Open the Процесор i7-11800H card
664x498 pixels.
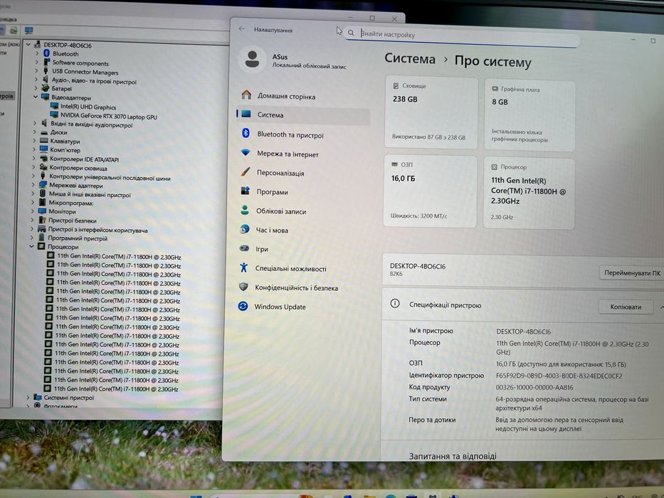click(529, 194)
